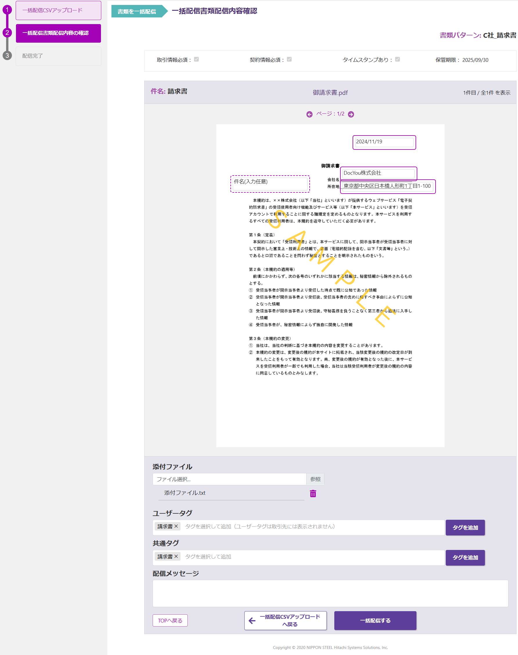518x655 pixels.
Task: Select 配信完了 step tab
Action: (58, 56)
